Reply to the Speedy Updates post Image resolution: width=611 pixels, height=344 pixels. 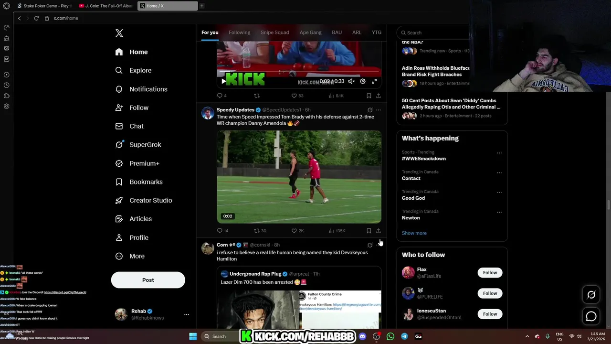222,231
